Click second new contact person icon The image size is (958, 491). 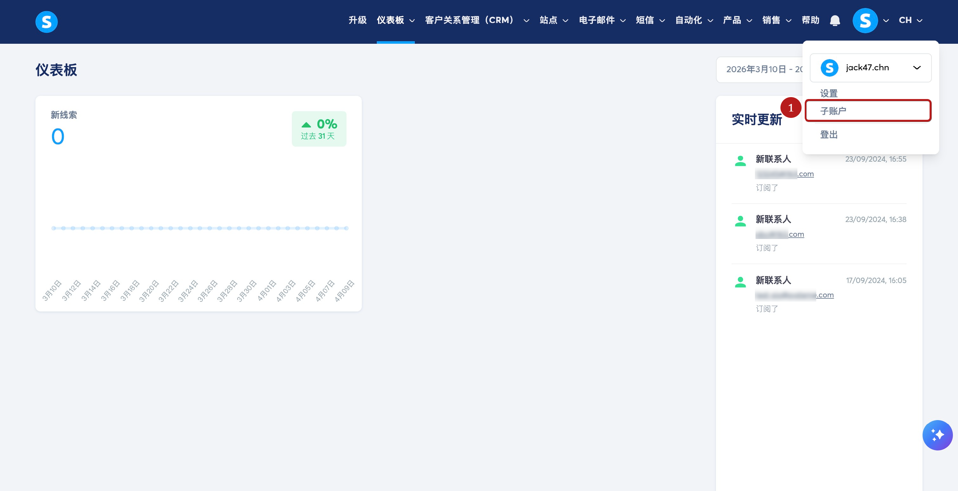[x=740, y=221]
